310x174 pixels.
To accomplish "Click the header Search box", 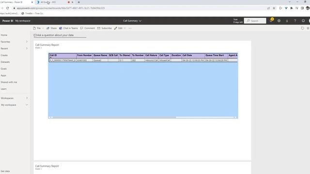I will point(255,21).
